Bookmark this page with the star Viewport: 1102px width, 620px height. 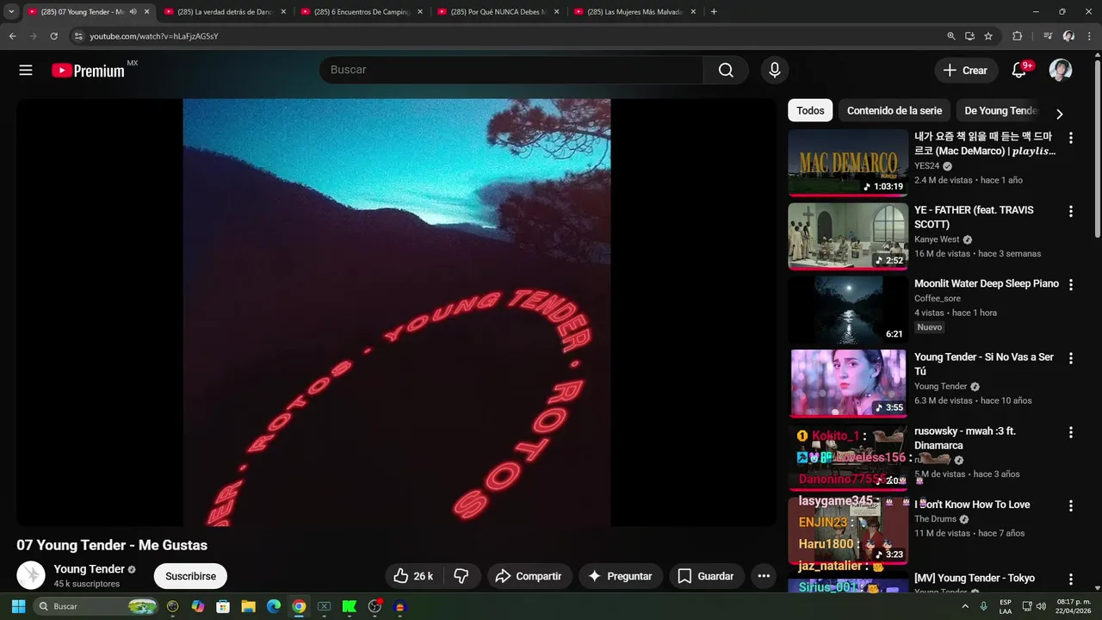[x=988, y=36]
